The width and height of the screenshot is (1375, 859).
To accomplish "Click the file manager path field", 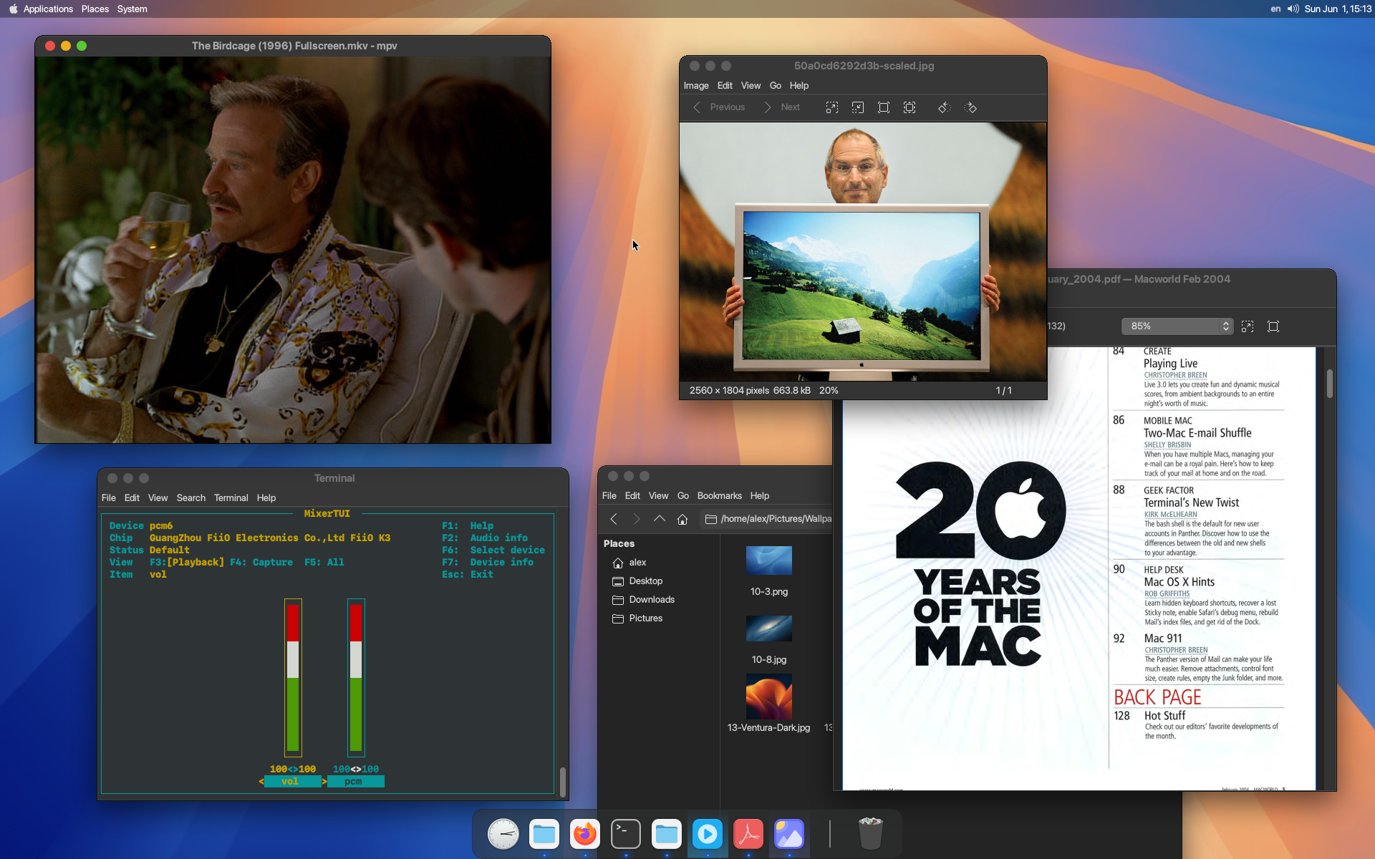I will point(766,519).
